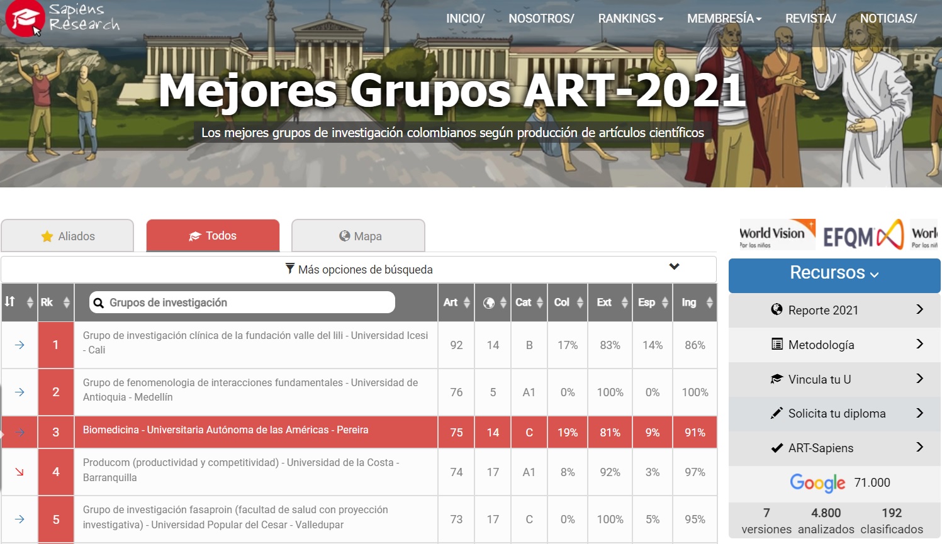Click the Google logo in Recursos panel
Viewport: 942px width, 544px height.
(x=817, y=483)
